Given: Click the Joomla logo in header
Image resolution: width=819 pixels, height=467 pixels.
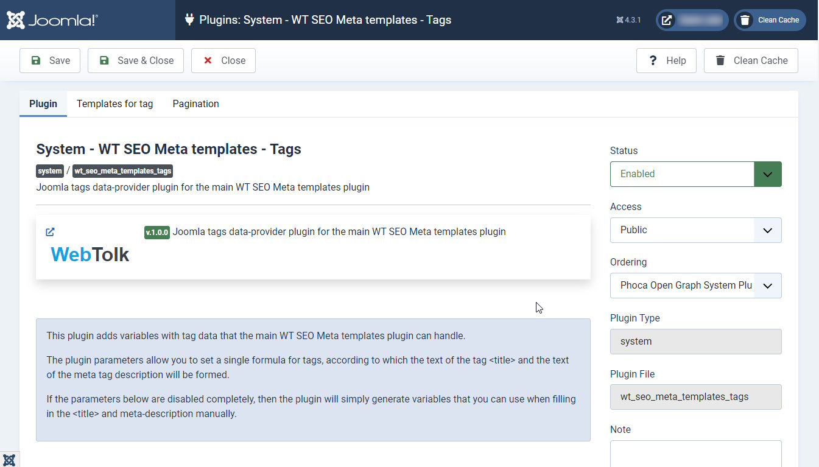Looking at the screenshot, I should click(52, 20).
